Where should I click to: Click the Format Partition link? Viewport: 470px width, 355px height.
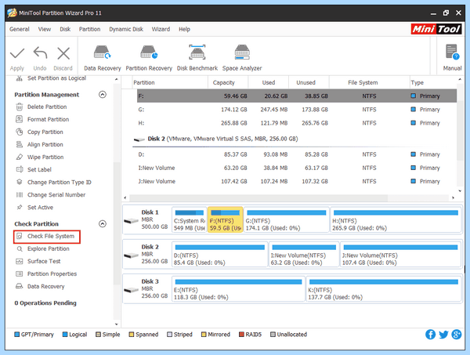[48, 119]
